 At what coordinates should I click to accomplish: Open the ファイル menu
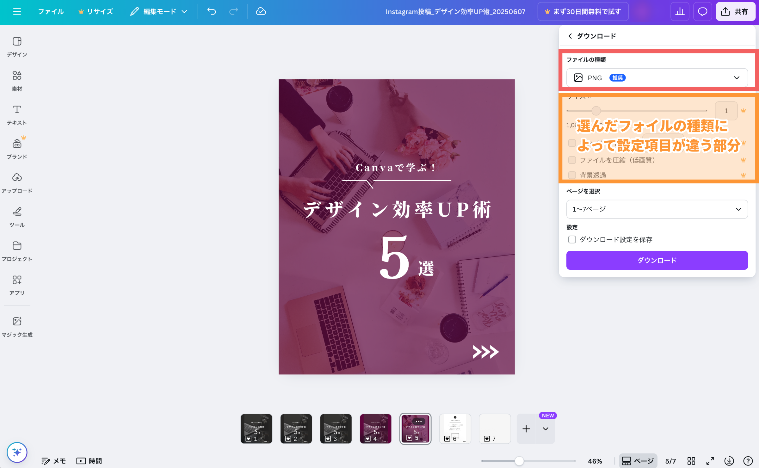point(51,12)
